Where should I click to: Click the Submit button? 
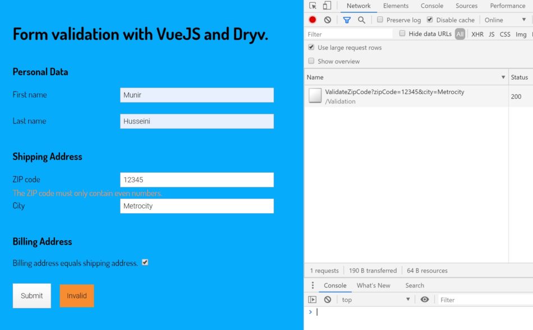click(x=31, y=296)
